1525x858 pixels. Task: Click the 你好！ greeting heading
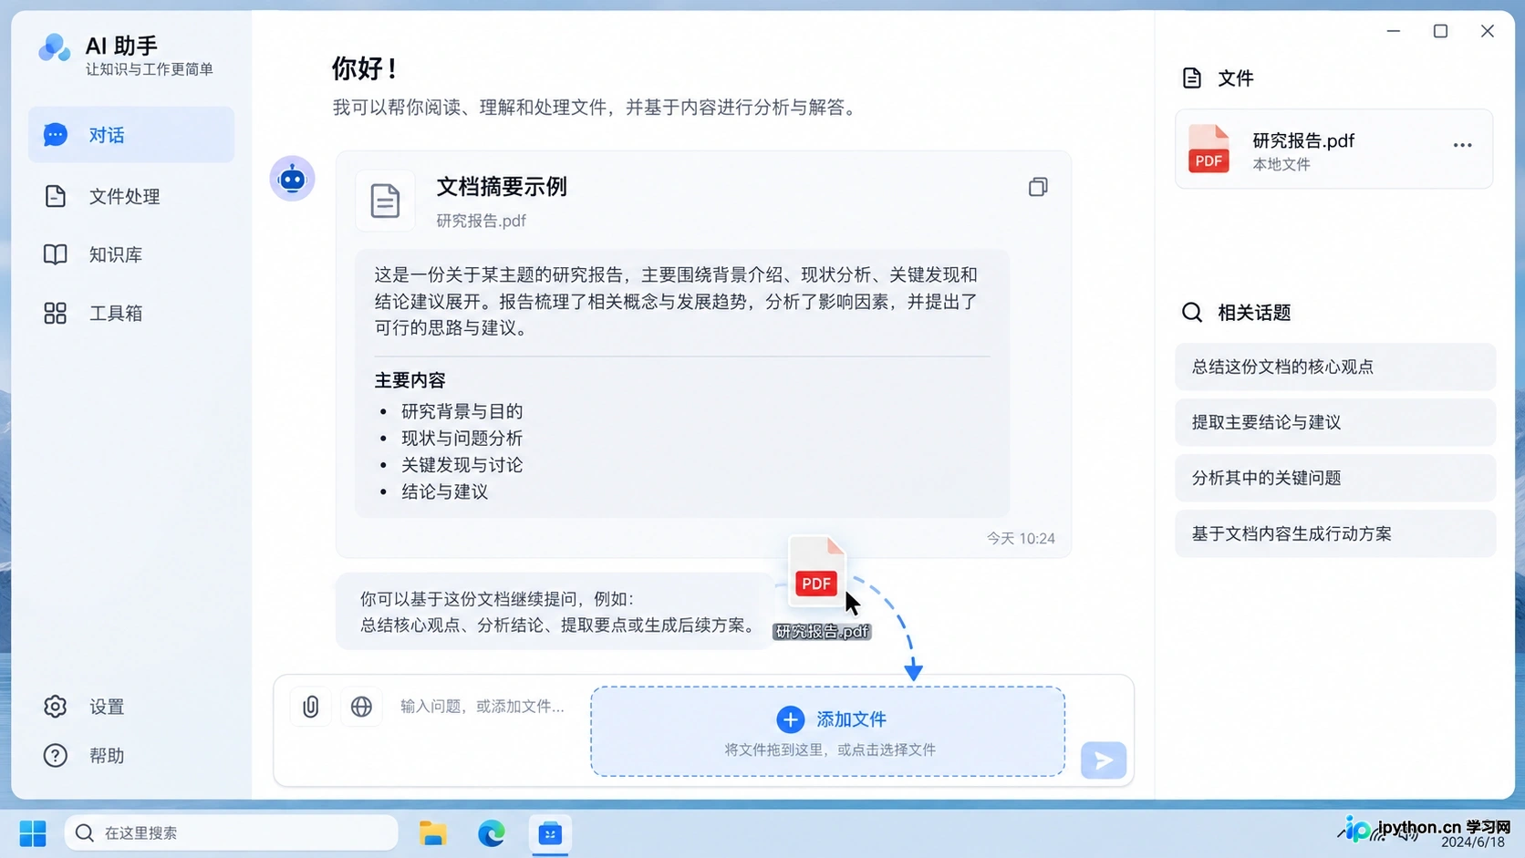366,68
